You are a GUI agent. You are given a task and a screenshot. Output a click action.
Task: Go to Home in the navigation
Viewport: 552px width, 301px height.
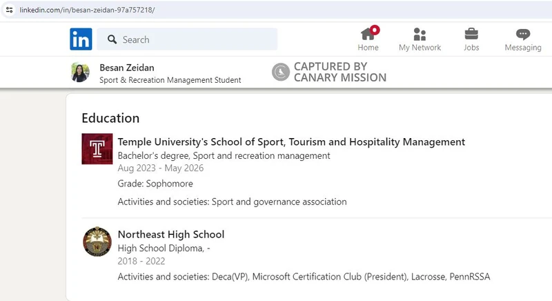tap(368, 39)
